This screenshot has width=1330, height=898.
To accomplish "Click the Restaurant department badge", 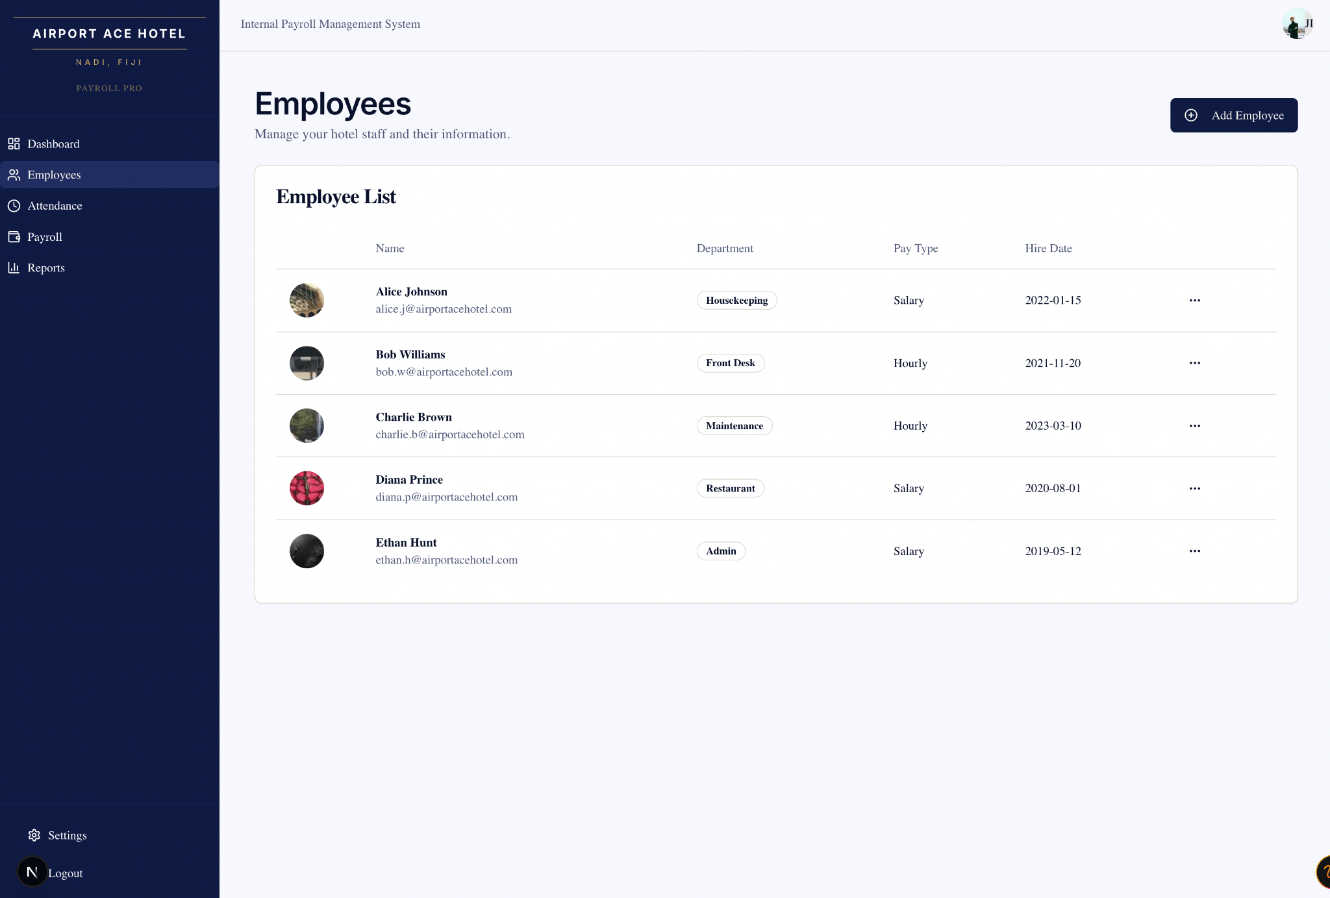I will 730,488.
